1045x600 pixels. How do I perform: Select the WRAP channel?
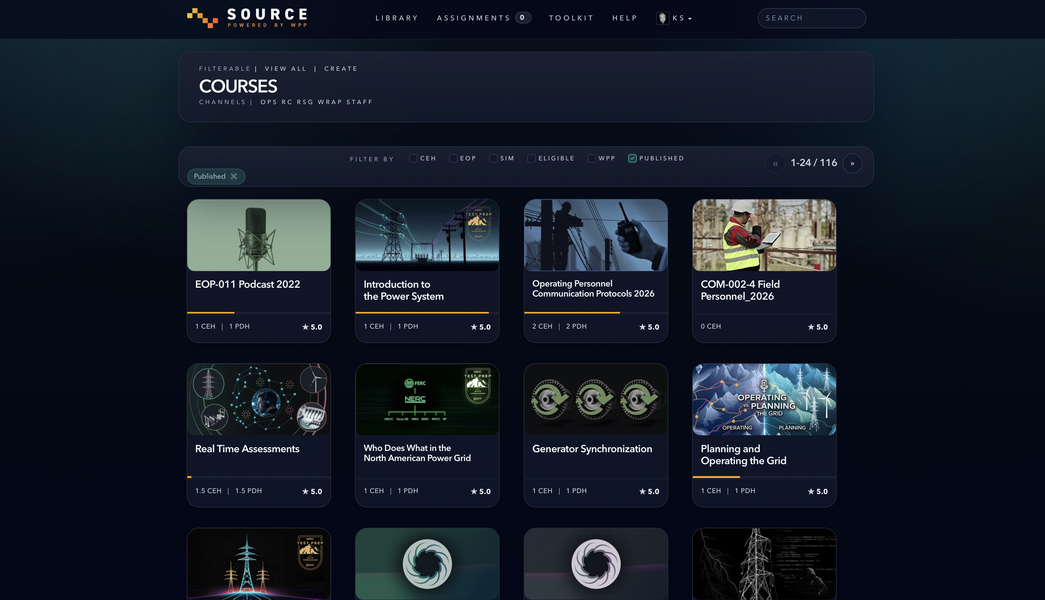click(x=330, y=102)
